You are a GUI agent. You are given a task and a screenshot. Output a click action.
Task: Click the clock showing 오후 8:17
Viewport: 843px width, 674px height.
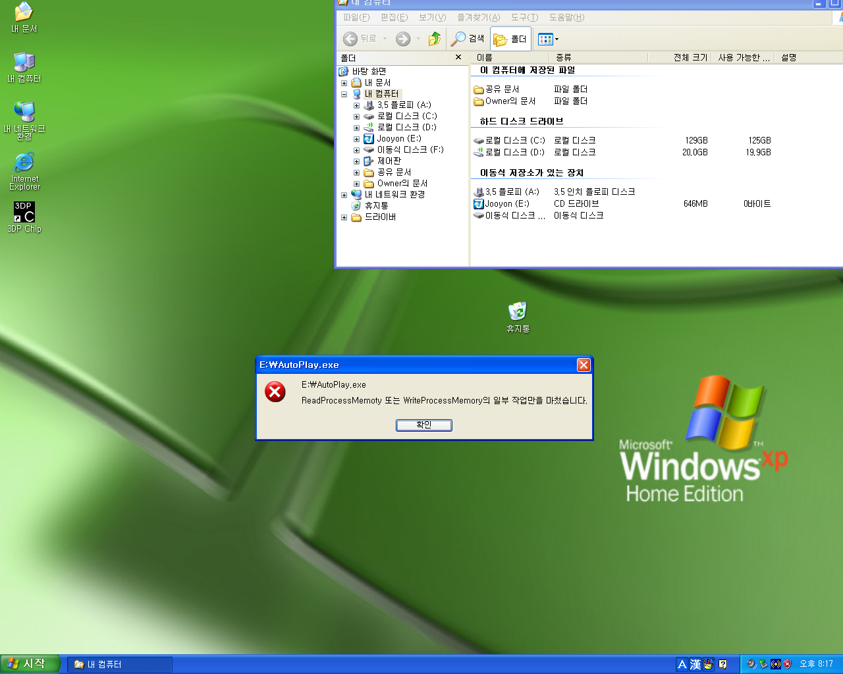tap(817, 665)
